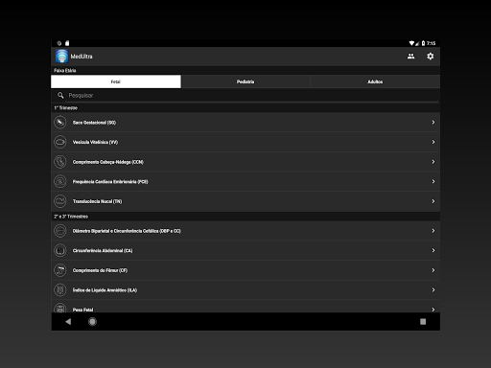
Task: Open Circunferência Abdominal (CA) text
Action: (103, 251)
